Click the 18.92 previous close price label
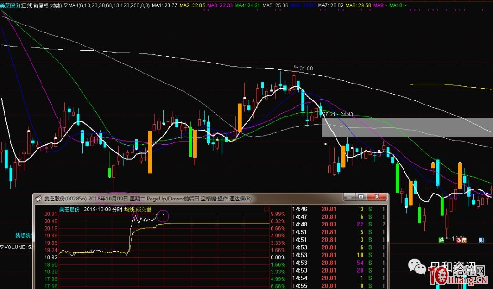 51,257
